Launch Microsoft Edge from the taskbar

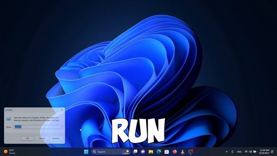159,152
